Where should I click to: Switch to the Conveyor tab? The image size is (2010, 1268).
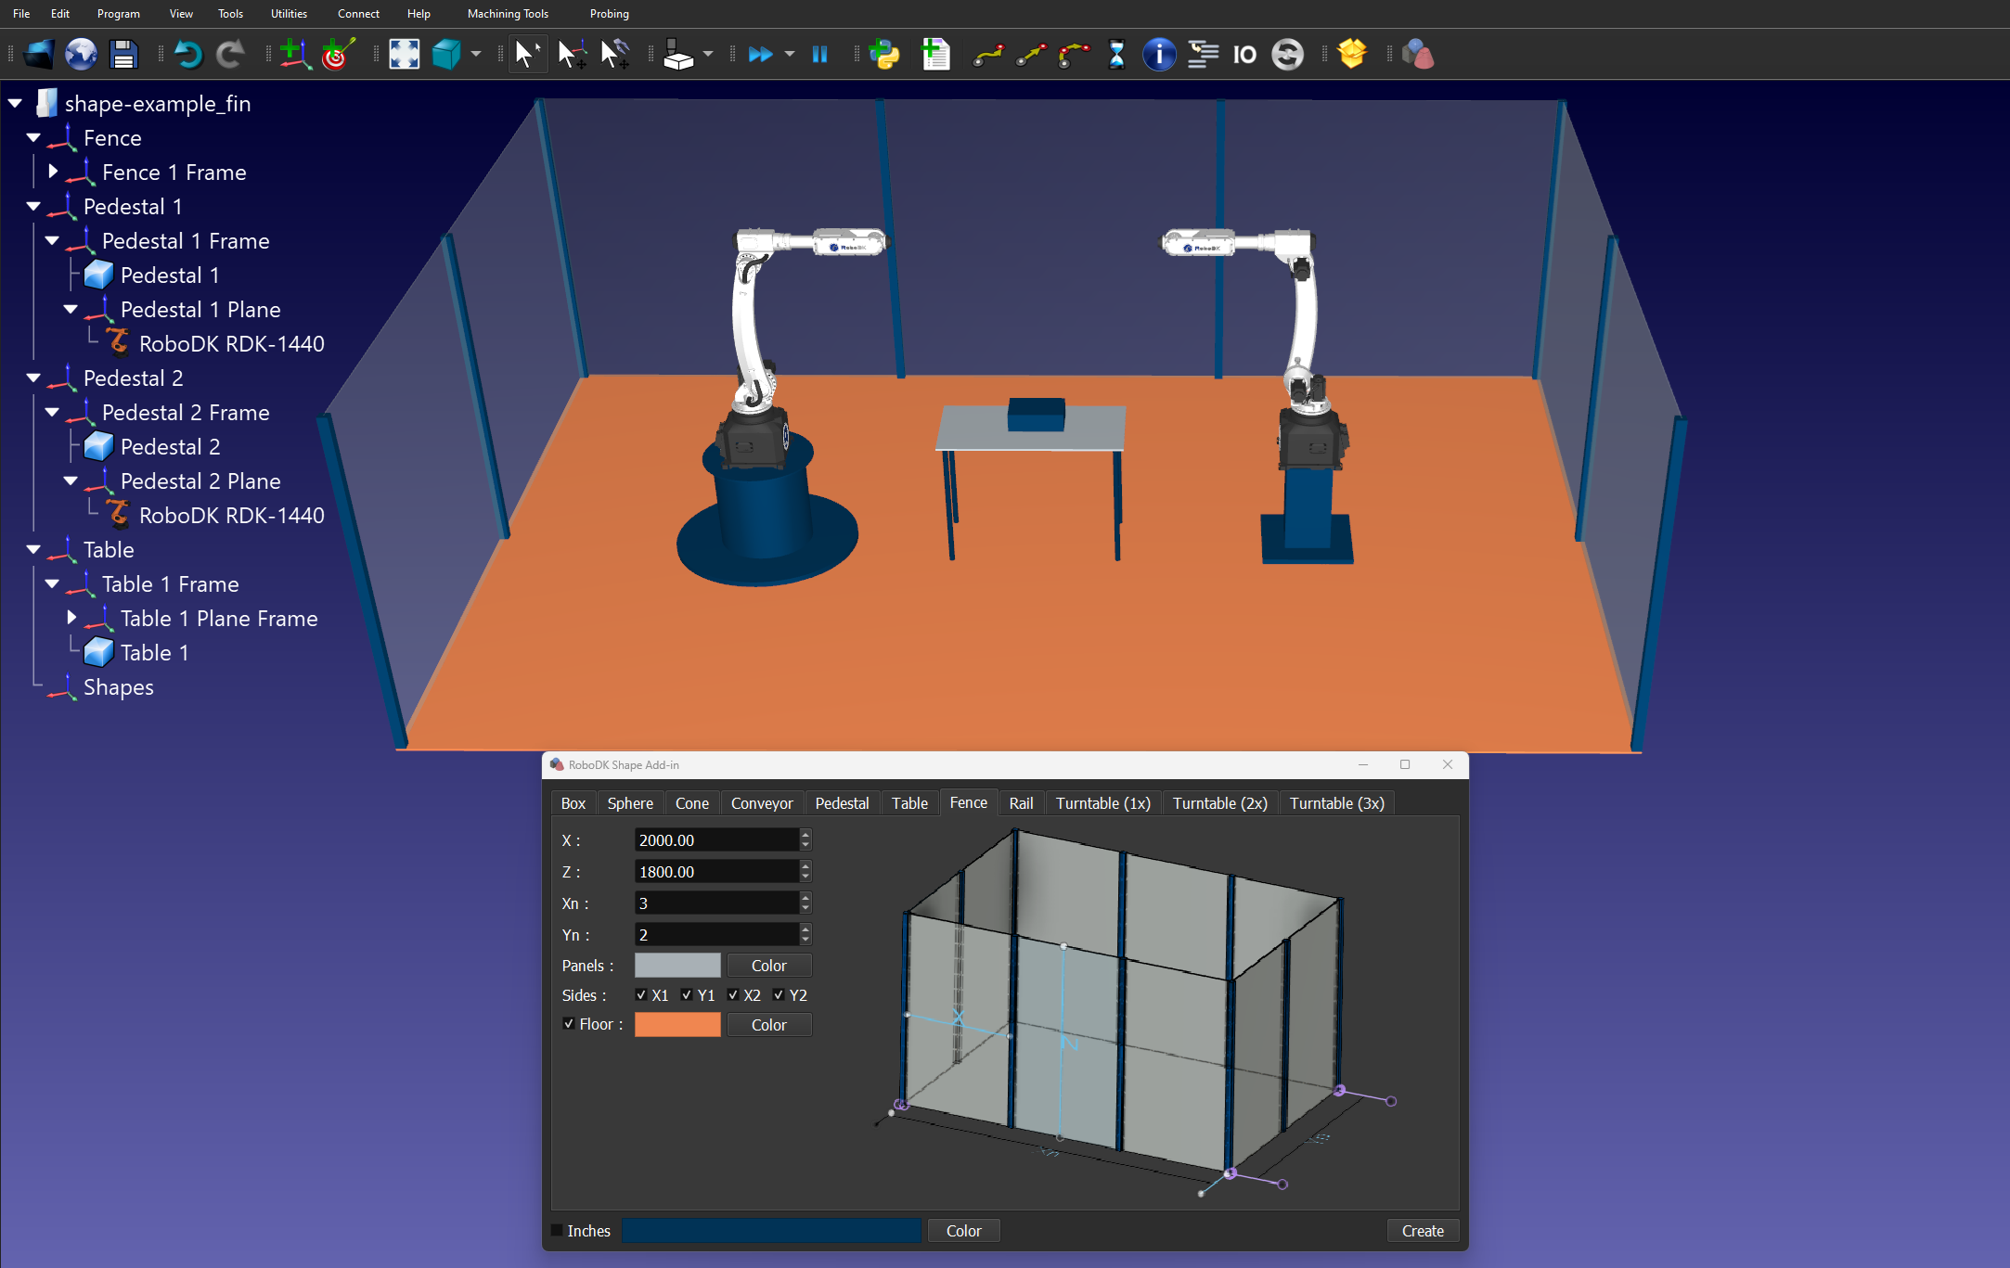pyautogui.click(x=762, y=803)
